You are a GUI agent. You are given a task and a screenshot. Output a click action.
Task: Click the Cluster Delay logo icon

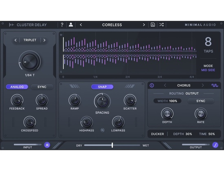pyautogui.click(x=11, y=25)
